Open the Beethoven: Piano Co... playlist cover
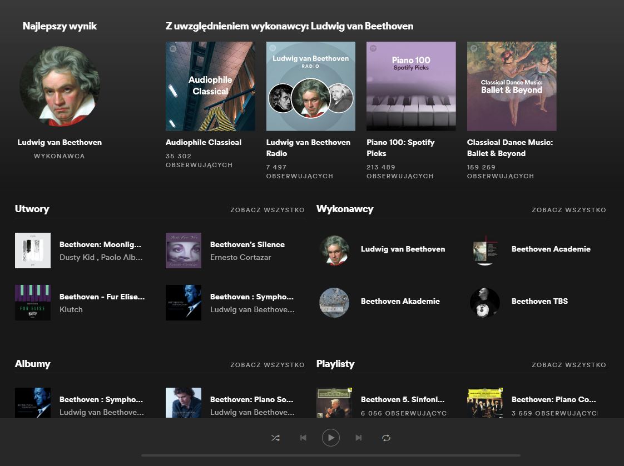 (x=485, y=403)
